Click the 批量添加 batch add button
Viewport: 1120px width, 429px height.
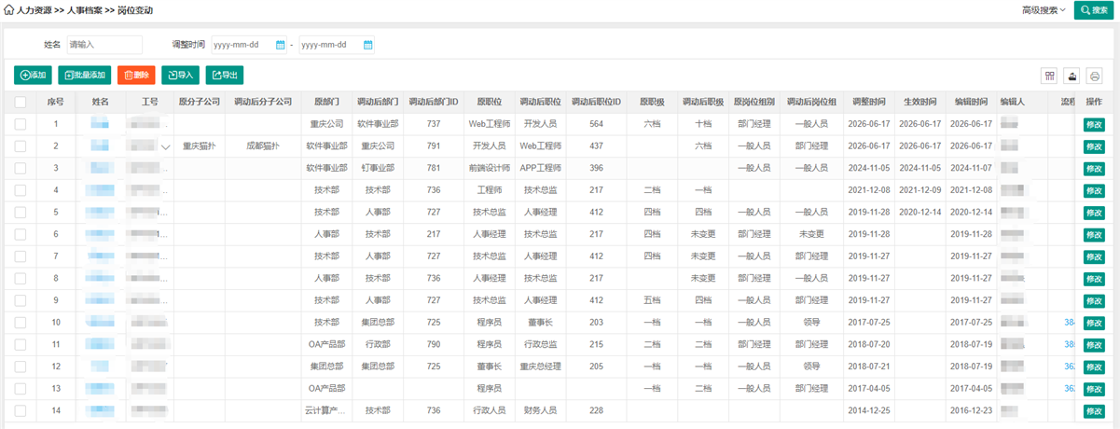pos(85,75)
